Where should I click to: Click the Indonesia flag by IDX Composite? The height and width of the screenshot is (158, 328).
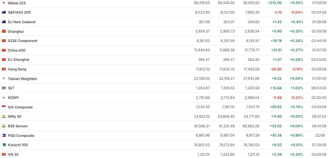[x=4, y=107]
